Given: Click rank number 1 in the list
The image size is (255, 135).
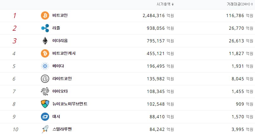Looking at the screenshot, I should pyautogui.click(x=14, y=15).
